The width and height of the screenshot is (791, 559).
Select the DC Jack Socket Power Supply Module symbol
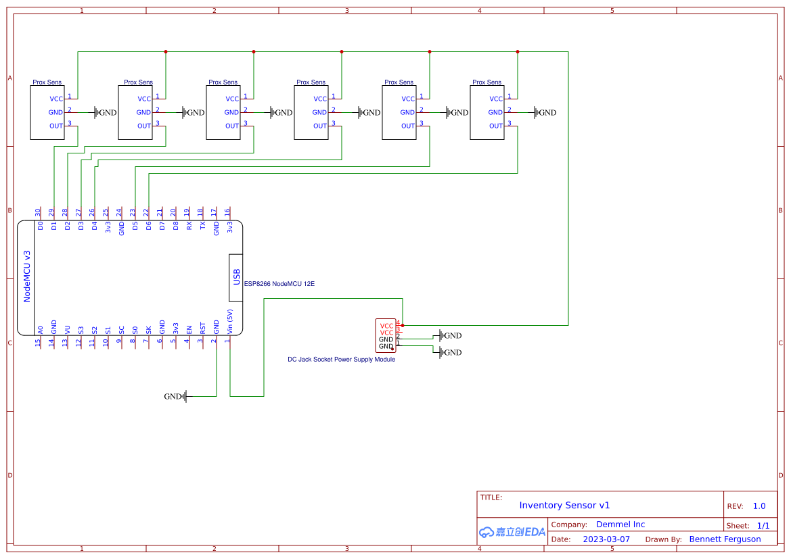pyautogui.click(x=385, y=335)
